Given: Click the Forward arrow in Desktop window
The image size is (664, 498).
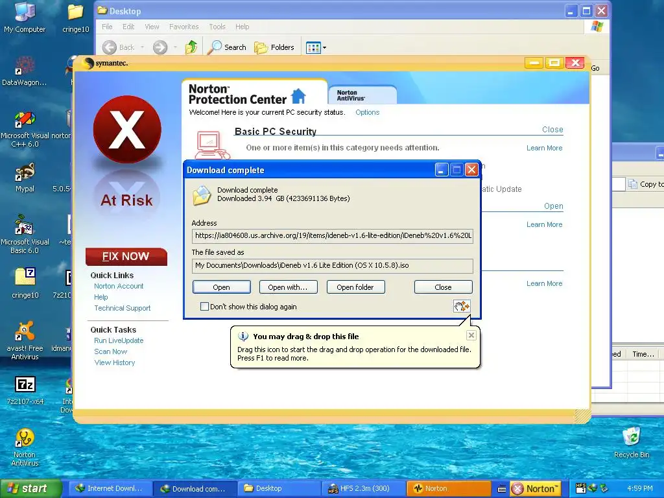Looking at the screenshot, I should pos(160,47).
